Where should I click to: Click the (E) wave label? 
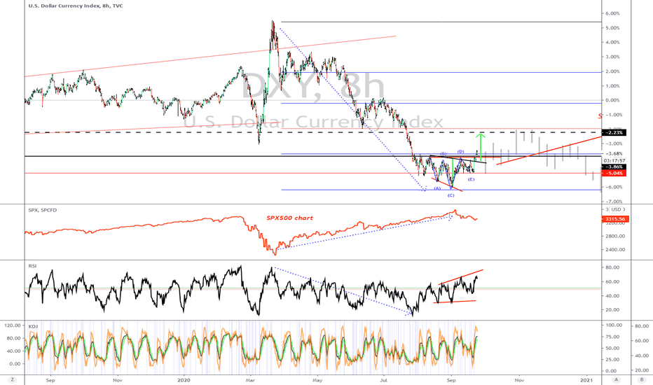[471, 179]
